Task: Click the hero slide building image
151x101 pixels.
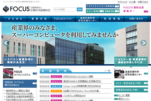Action: (75, 43)
